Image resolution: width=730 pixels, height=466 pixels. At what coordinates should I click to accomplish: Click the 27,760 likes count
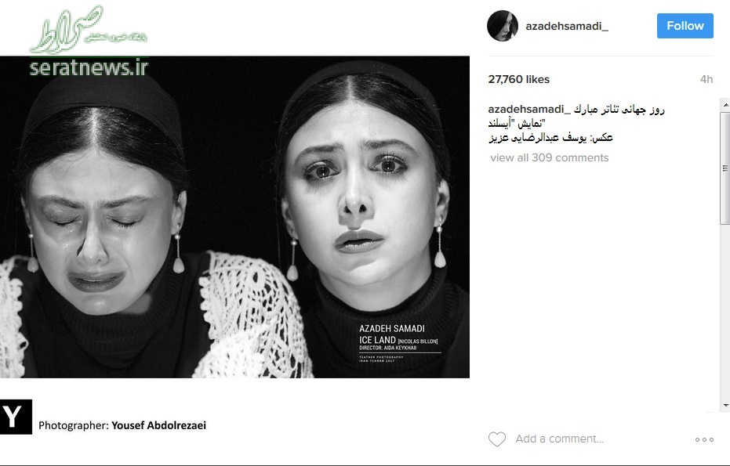point(518,80)
